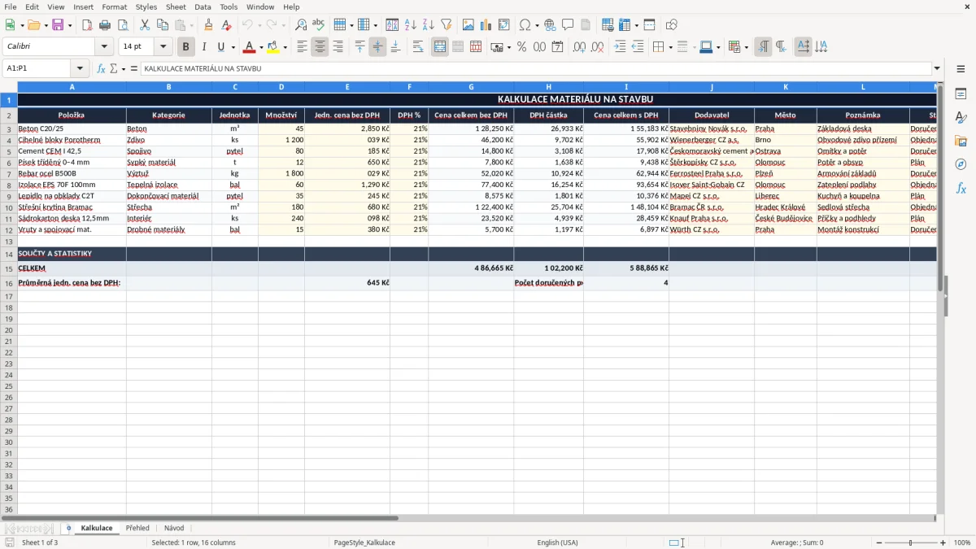Run the Spelling check
The height and width of the screenshot is (549, 976).
click(x=319, y=25)
